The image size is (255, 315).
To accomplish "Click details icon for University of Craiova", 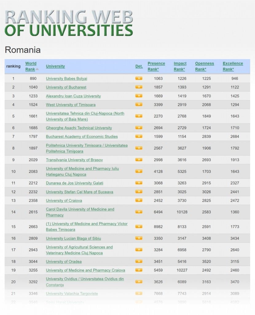I will (139, 200).
